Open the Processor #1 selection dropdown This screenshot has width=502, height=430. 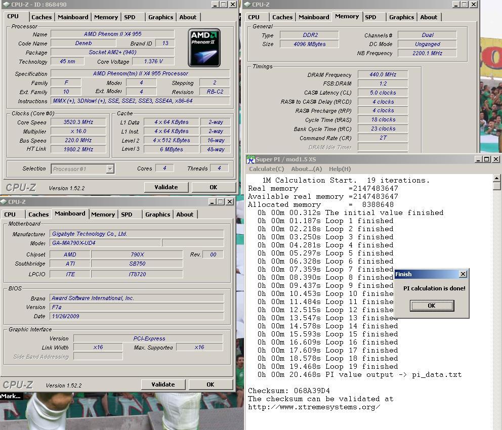click(110, 168)
